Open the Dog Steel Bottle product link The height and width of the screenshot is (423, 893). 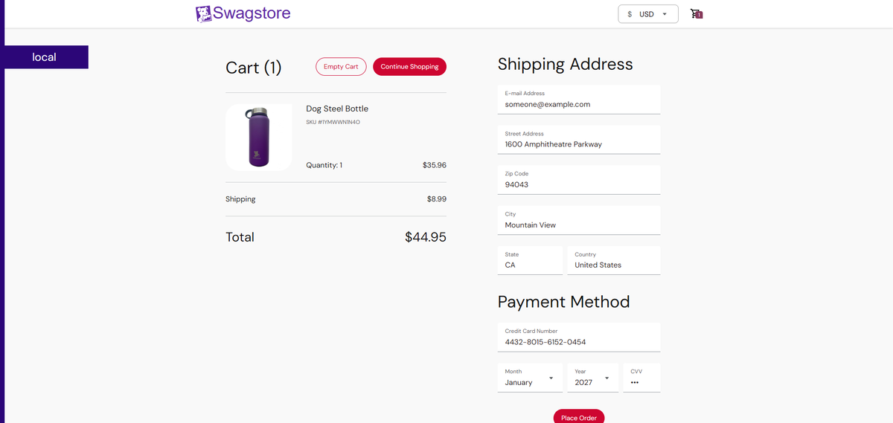(x=337, y=109)
